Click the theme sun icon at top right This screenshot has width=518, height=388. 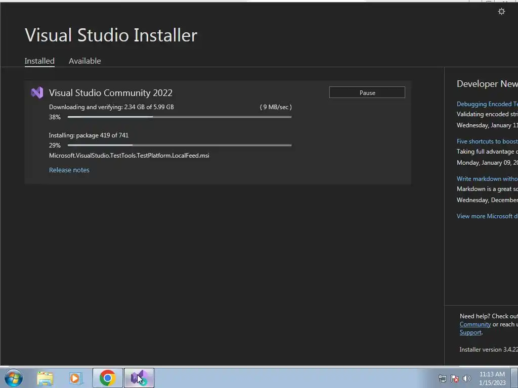(x=501, y=12)
